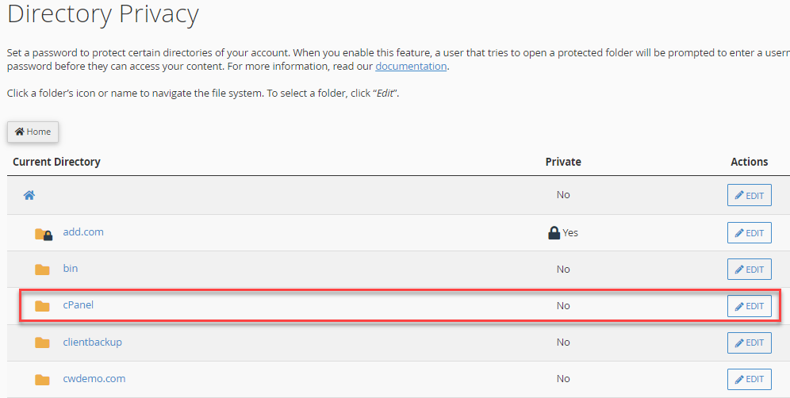Open the bin directory name link

pos(71,269)
